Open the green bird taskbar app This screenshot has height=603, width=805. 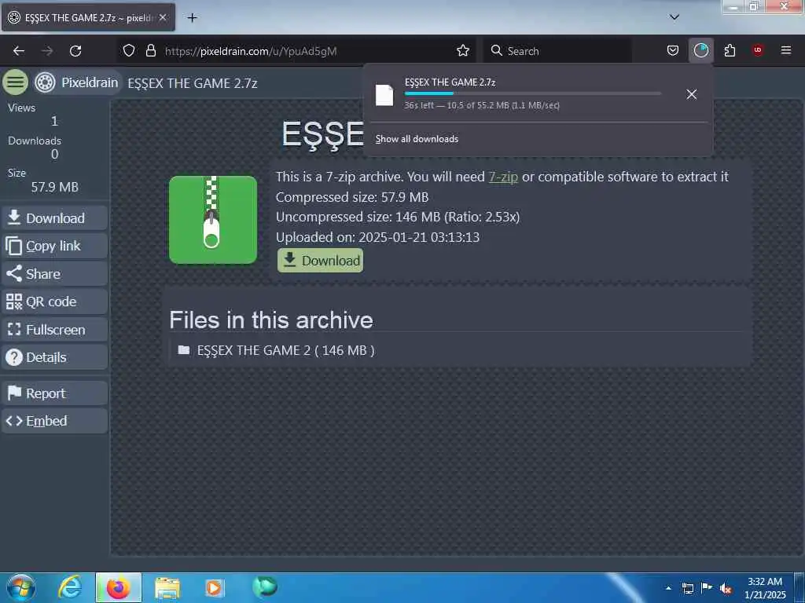click(265, 586)
